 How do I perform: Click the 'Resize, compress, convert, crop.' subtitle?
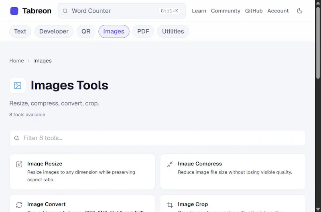54,103
